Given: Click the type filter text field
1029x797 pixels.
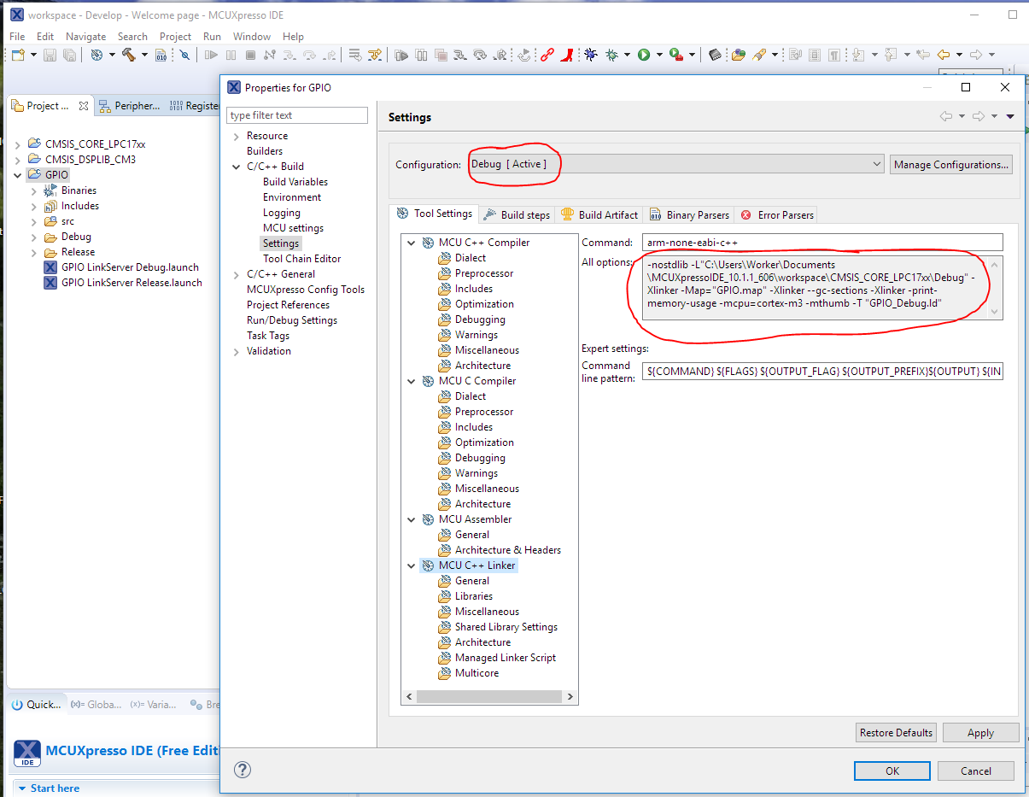Looking at the screenshot, I should point(297,115).
